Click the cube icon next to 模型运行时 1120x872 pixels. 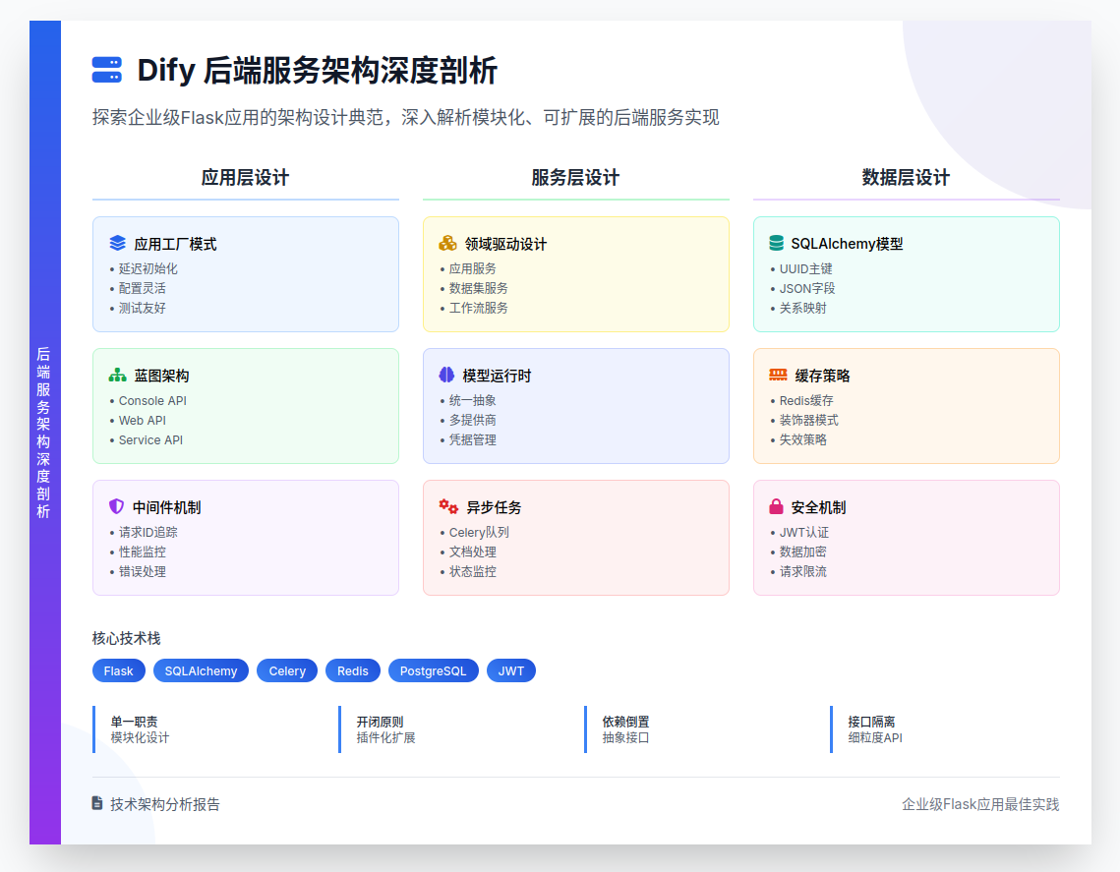point(446,375)
